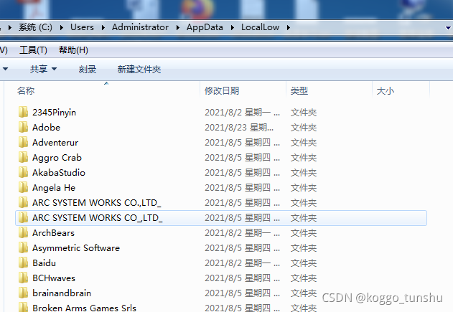This screenshot has height=312, width=453.
Task: Click the 2021/8/23 date of Adobe
Action: 239,127
